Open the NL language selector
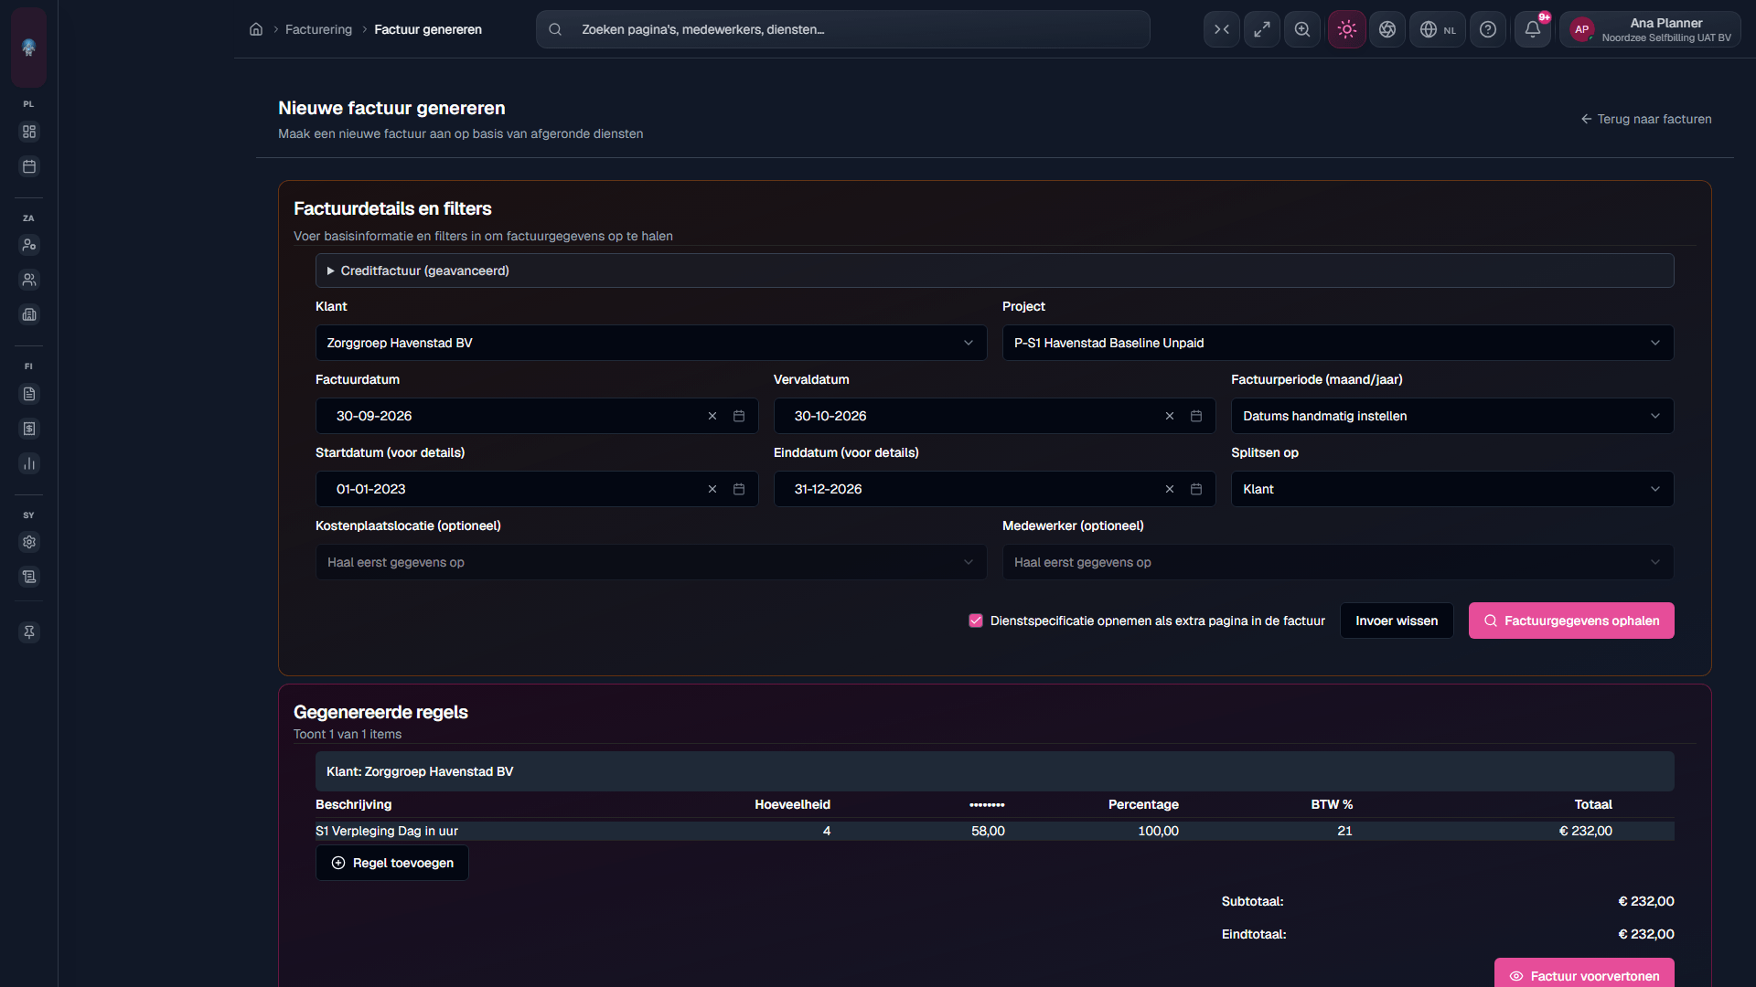Image resolution: width=1756 pixels, height=987 pixels. (1438, 29)
